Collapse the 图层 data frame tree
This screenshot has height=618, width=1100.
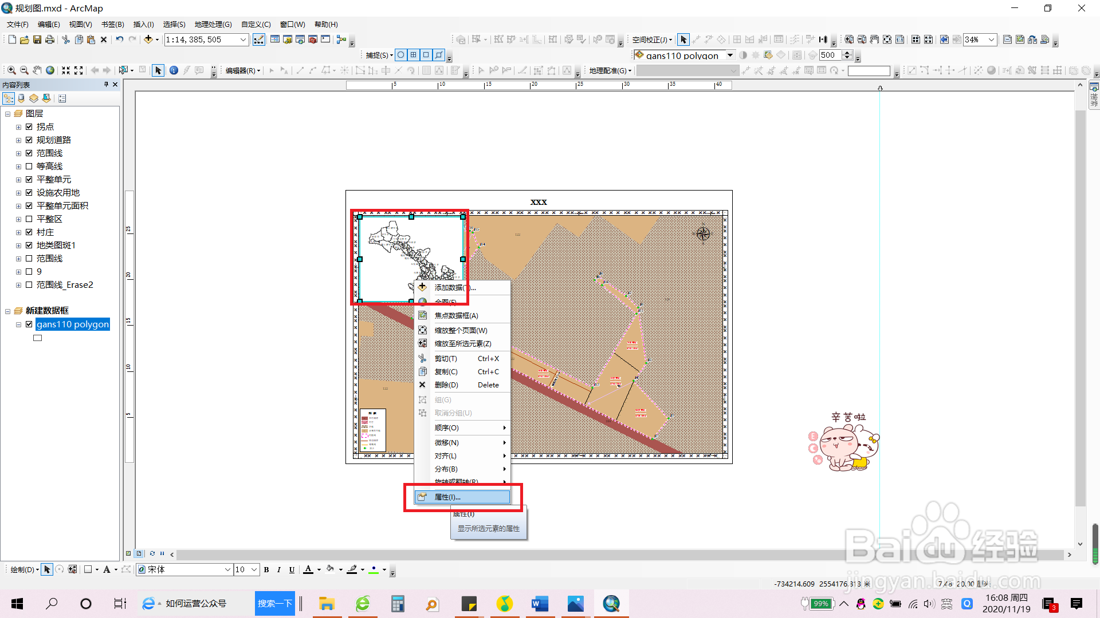[8, 114]
